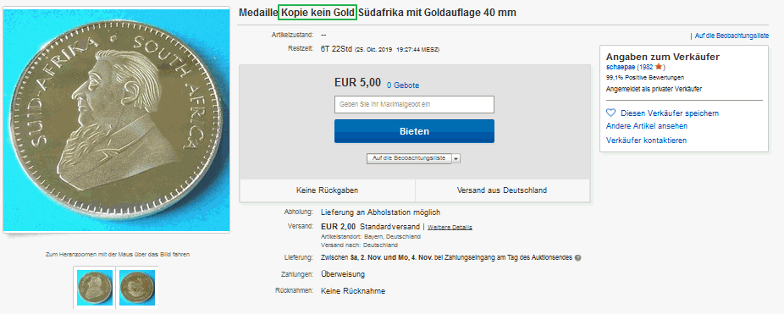Screen dimensions: 784x314
Task: Click Verkäufer kontaktieren link
Action: [x=646, y=140]
